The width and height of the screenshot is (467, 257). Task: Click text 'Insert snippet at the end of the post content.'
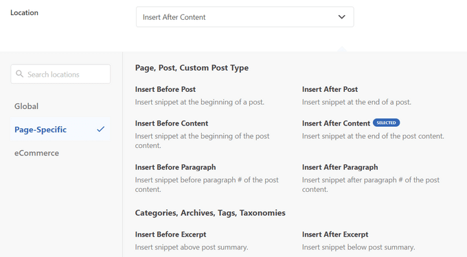373,136
